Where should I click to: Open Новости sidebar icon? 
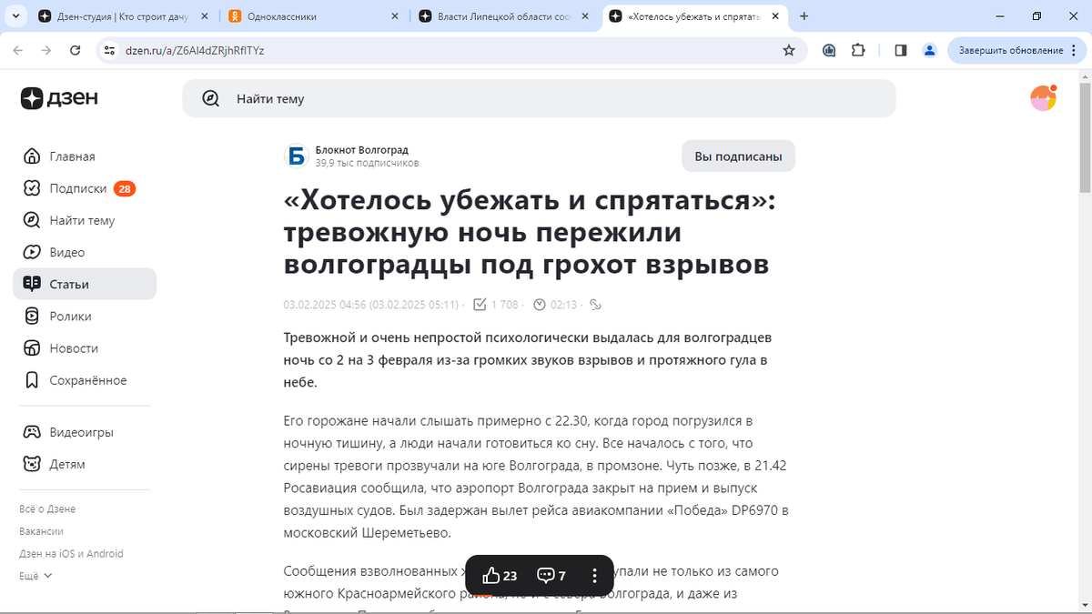tap(32, 348)
